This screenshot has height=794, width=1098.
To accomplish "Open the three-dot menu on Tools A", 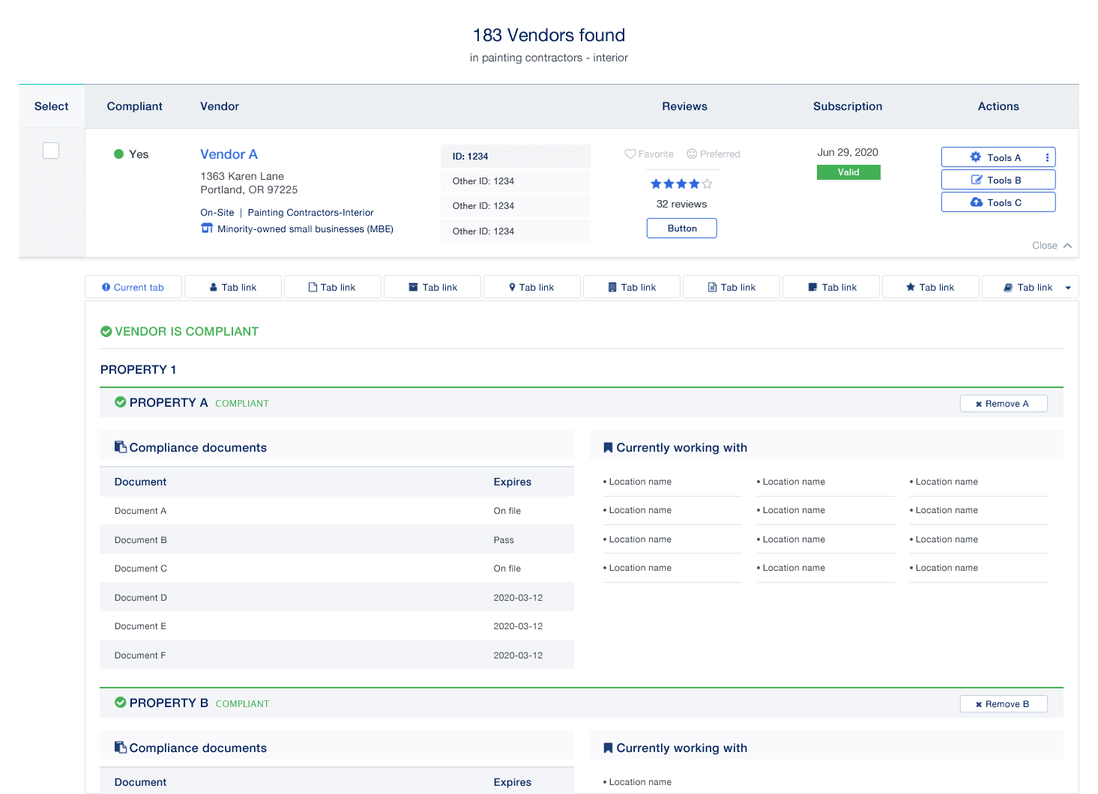I will pyautogui.click(x=1047, y=157).
